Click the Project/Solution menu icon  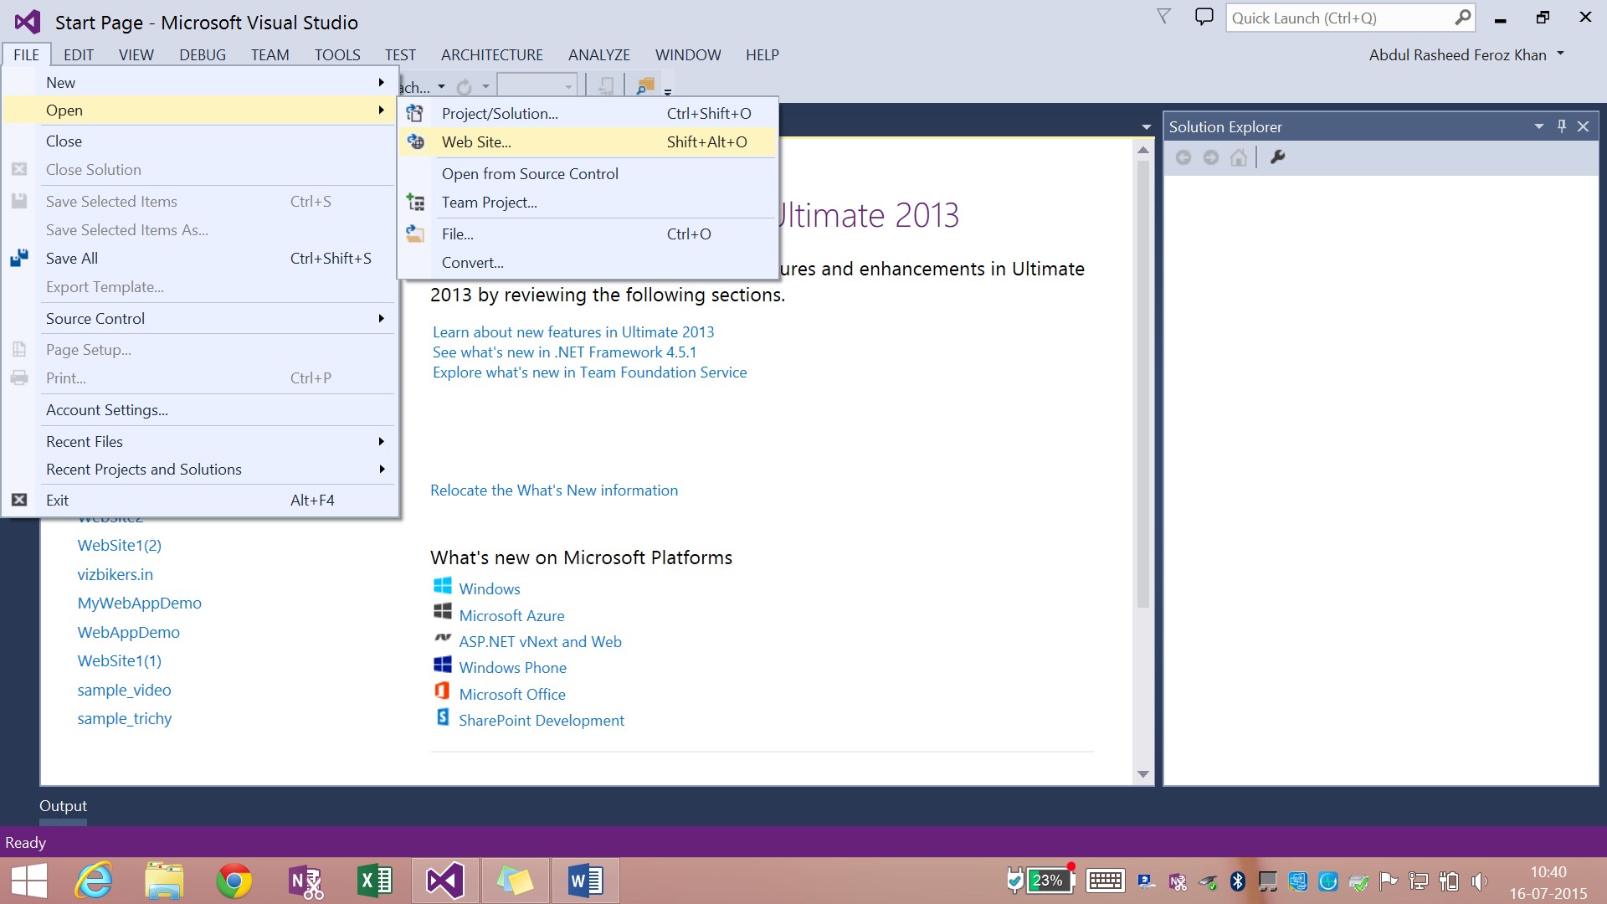pyautogui.click(x=415, y=113)
